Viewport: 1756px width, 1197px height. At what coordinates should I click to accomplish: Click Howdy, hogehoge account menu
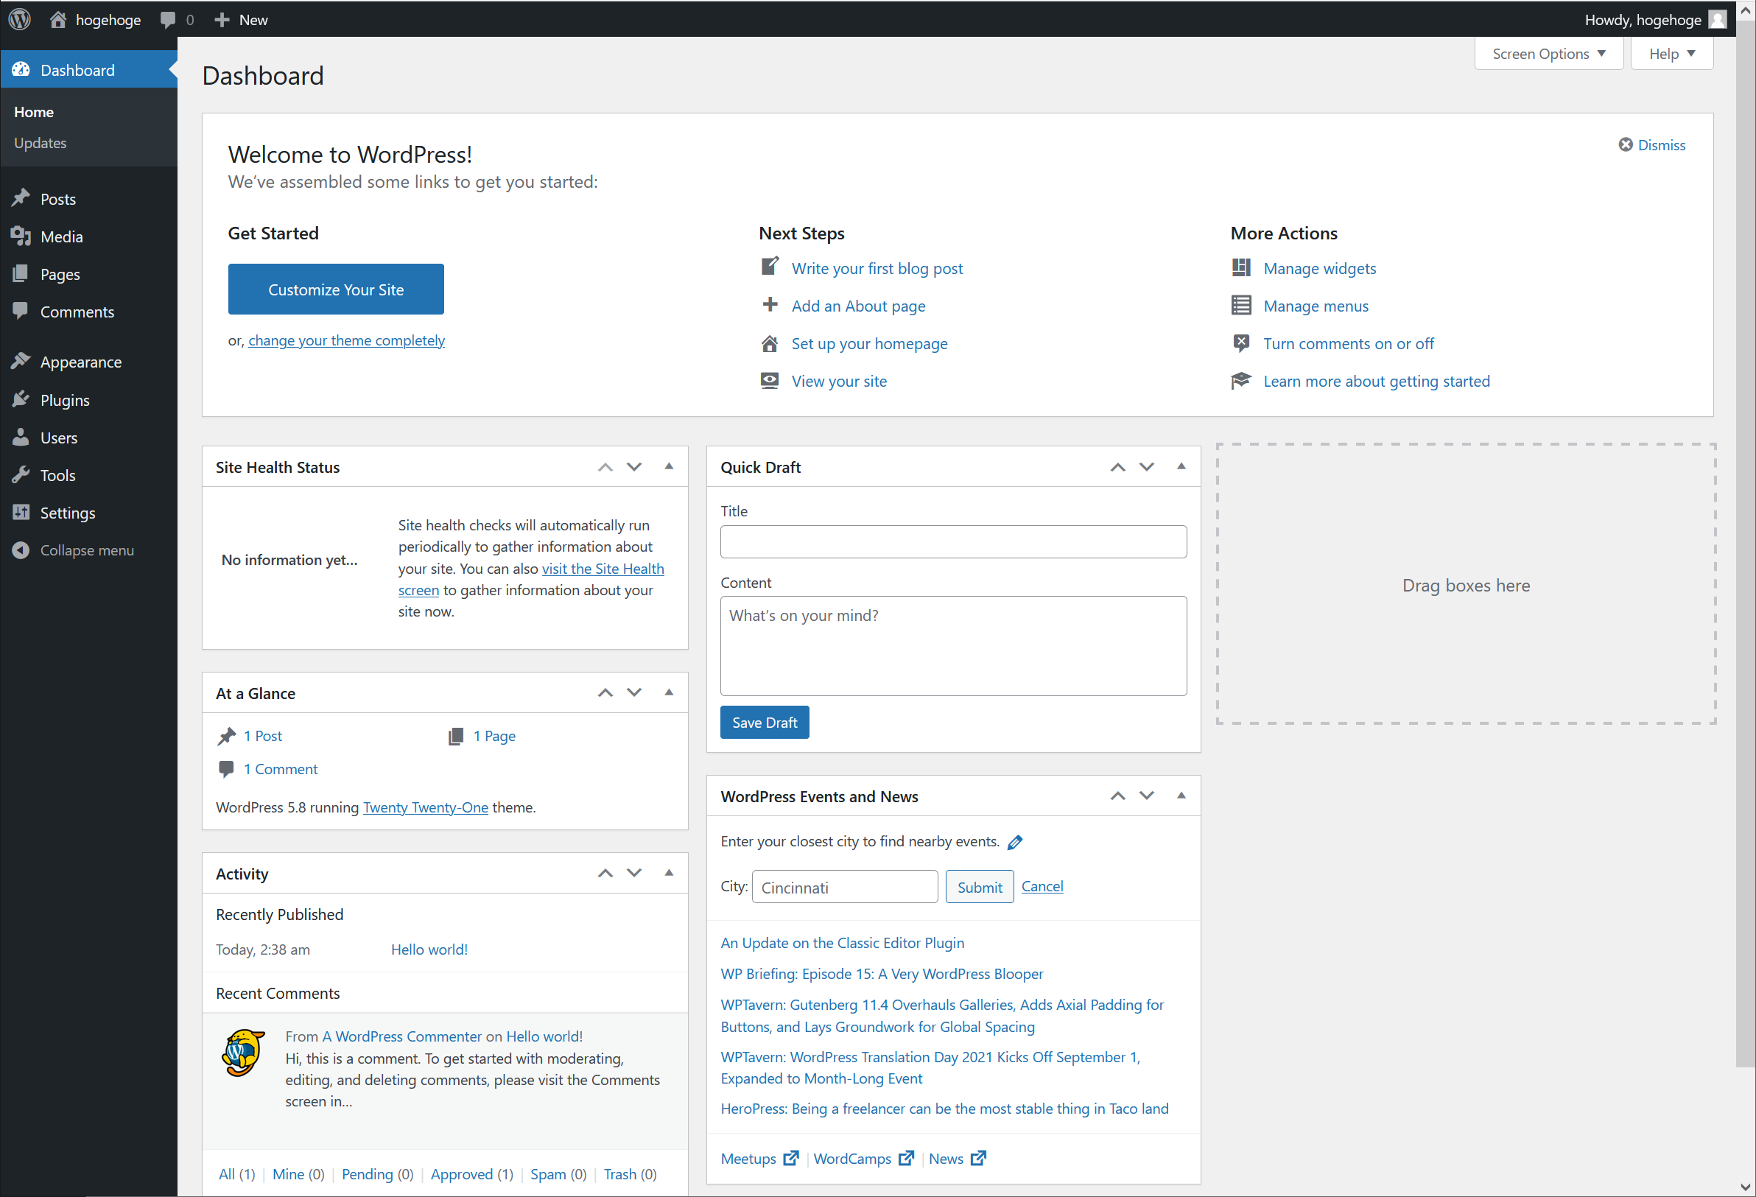[1655, 20]
